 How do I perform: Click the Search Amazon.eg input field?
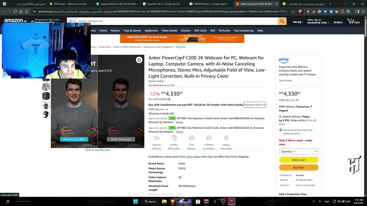[x=177, y=21]
